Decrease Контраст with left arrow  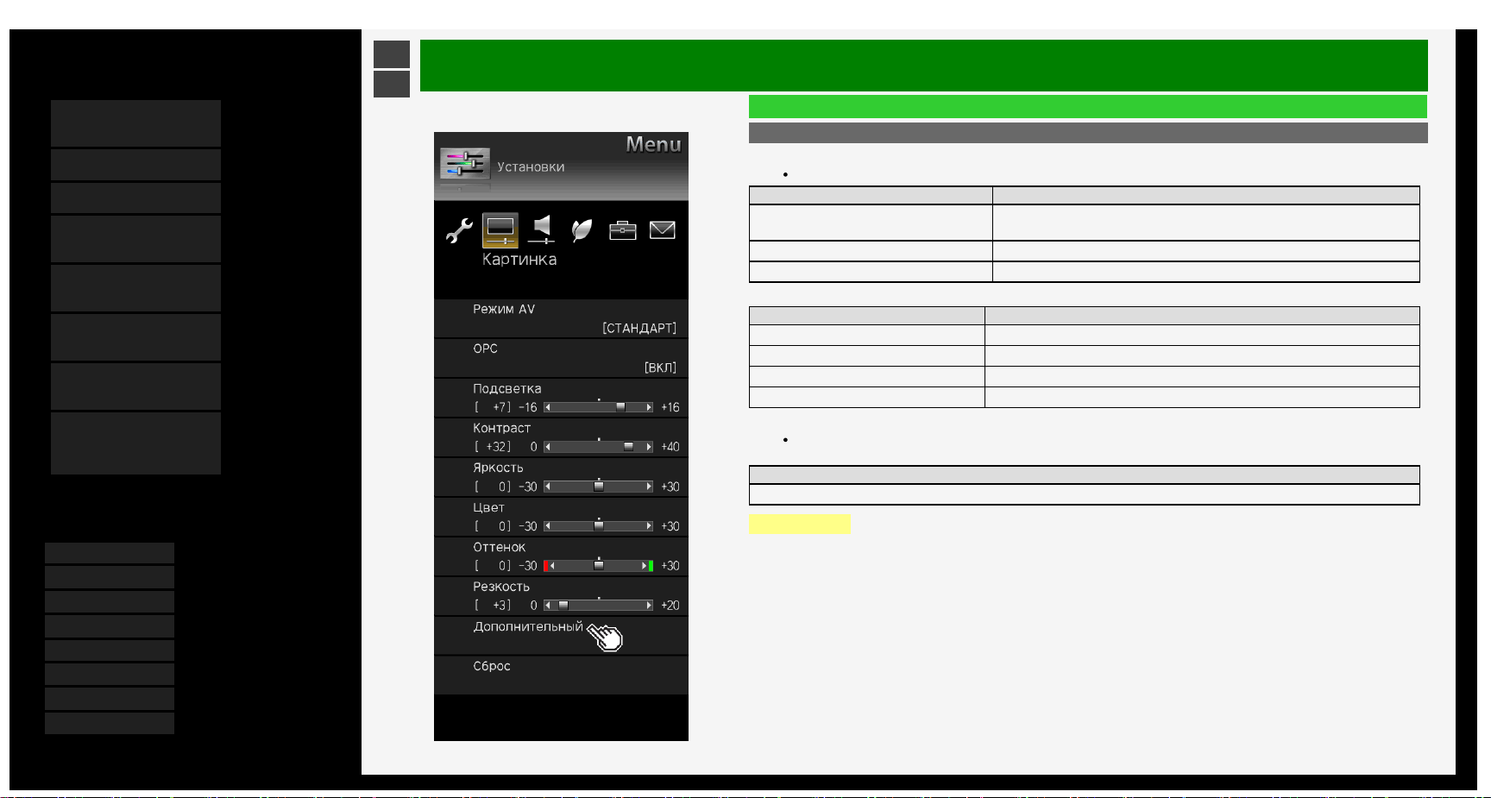[548, 447]
